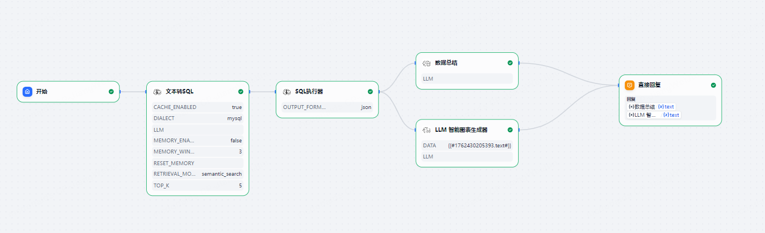
Task: Click green status checkmark on 文本转SQL node
Action: coord(241,92)
